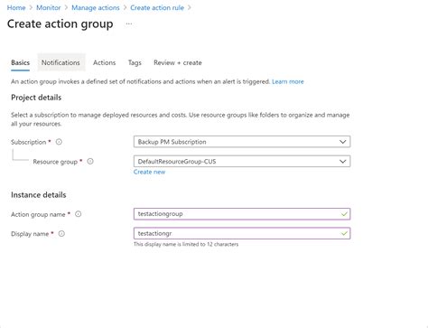Click the info icon beside Display name
Image resolution: width=428 pixels, height=328 pixels.
click(x=61, y=234)
